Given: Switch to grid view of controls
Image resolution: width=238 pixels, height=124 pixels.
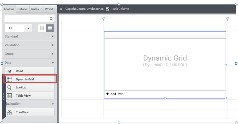Looking at the screenshot, I should pos(42,28).
